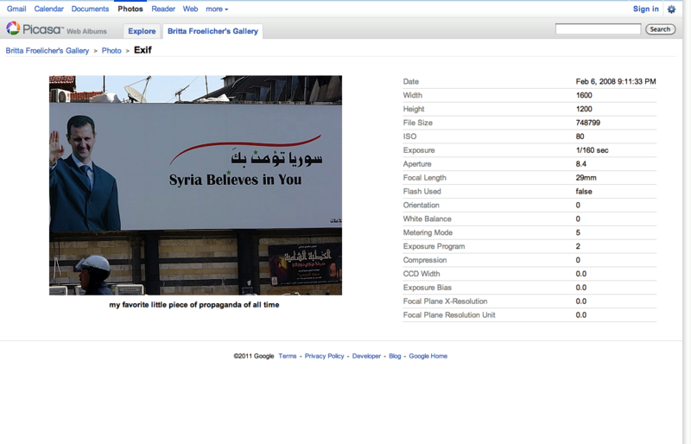Click the Terms footer link
The height and width of the screenshot is (444, 691).
coord(288,356)
